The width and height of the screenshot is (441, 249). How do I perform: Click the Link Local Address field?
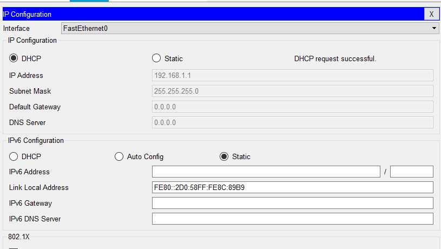point(293,187)
